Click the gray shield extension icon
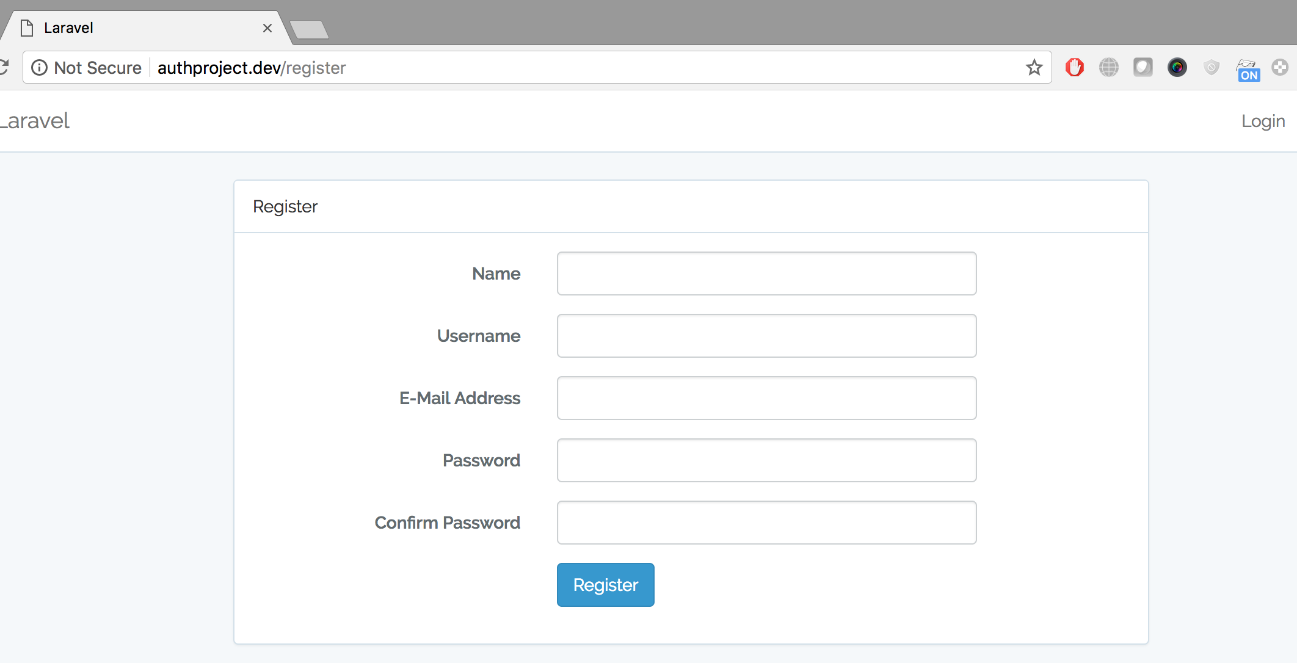Screen dimensions: 1297x663 1212,67
